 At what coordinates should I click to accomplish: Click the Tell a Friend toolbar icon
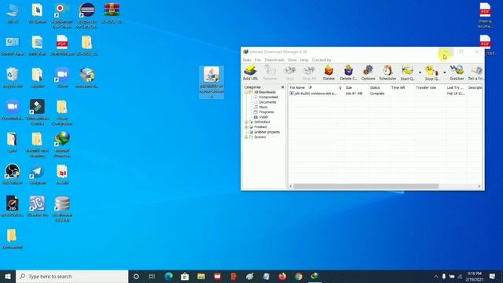pyautogui.click(x=475, y=73)
